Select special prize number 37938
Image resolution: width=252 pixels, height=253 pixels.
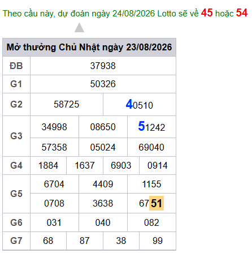(103, 66)
